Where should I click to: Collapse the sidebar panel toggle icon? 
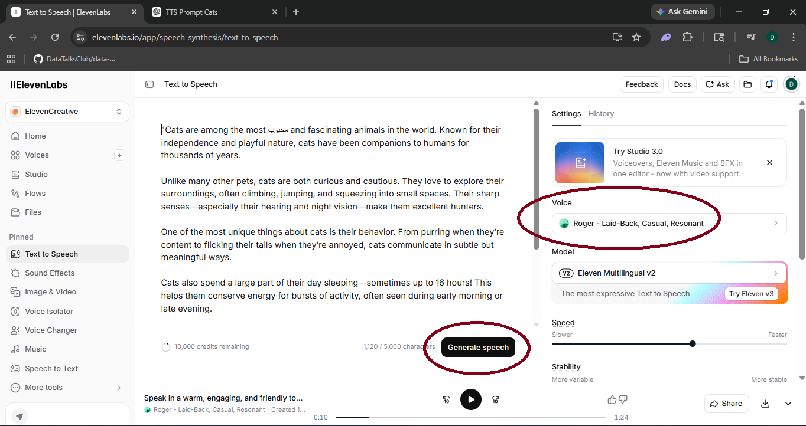tap(149, 84)
